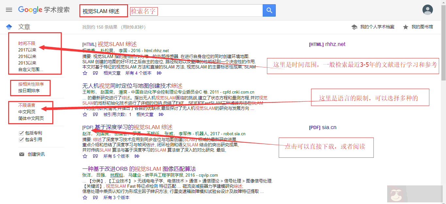Save the 改进ORB result with star icon

[x=85, y=197]
